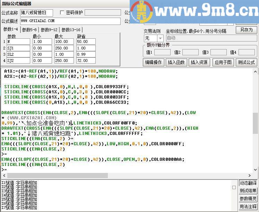Switch to the 参数5-8 tab

[29, 30]
